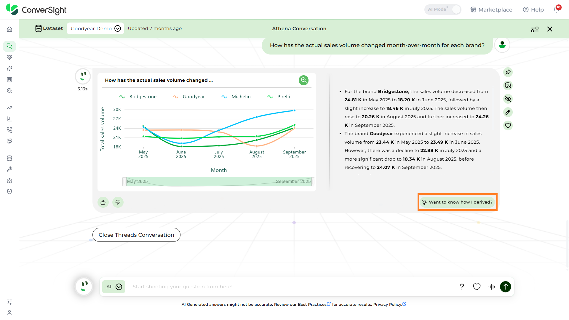Viewport: 569px width, 320px height.
Task: Open the All scope dropdown in the question bar
Action: click(x=114, y=287)
